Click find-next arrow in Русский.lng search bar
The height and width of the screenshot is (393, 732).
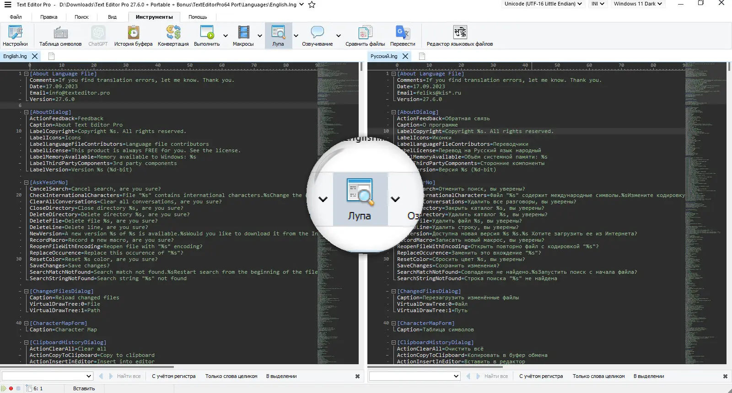point(478,376)
